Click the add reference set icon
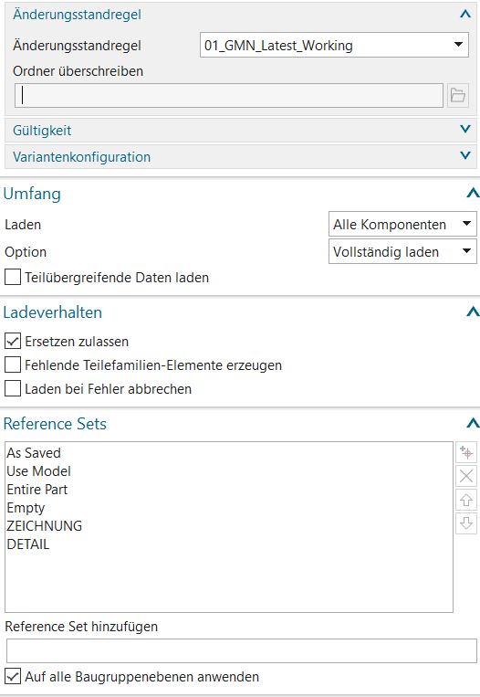 466,452
